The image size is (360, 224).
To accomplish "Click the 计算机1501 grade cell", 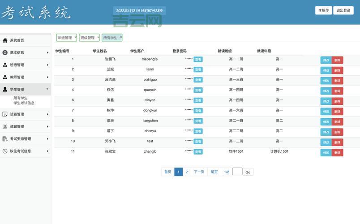I will tap(279, 151).
